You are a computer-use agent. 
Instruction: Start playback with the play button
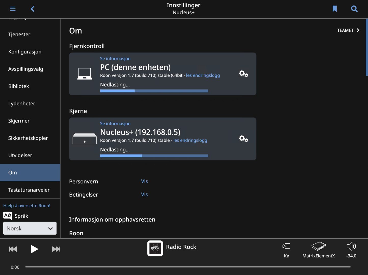click(34, 249)
